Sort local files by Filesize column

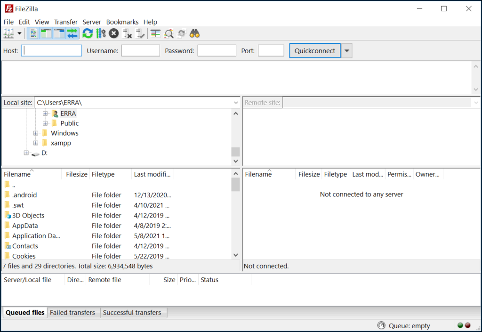[76, 174]
